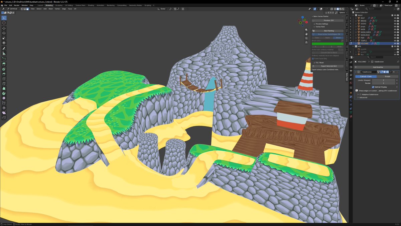The width and height of the screenshot is (401, 226).
Task: Select the Smooth tool in toolbar
Action: coord(4,98)
